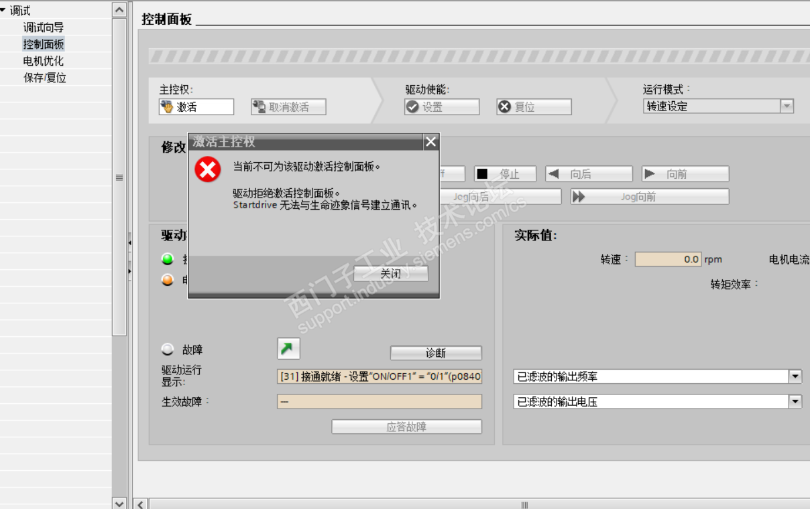Click the 应答故障 button
810x509 pixels.
406,427
